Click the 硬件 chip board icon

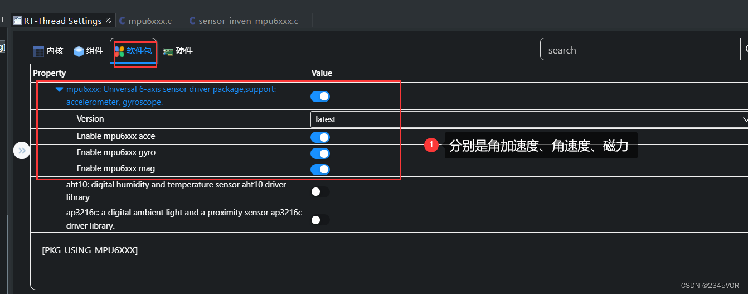[x=168, y=51]
